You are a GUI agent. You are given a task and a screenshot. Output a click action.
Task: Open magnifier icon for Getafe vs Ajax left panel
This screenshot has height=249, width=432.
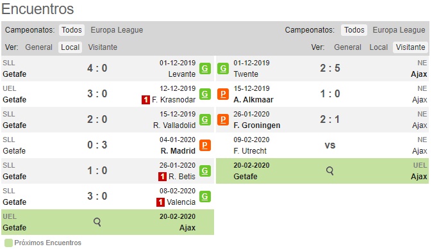click(97, 221)
